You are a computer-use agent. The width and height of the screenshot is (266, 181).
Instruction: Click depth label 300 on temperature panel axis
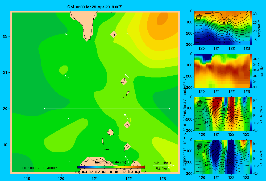pyautogui.click(x=189, y=44)
